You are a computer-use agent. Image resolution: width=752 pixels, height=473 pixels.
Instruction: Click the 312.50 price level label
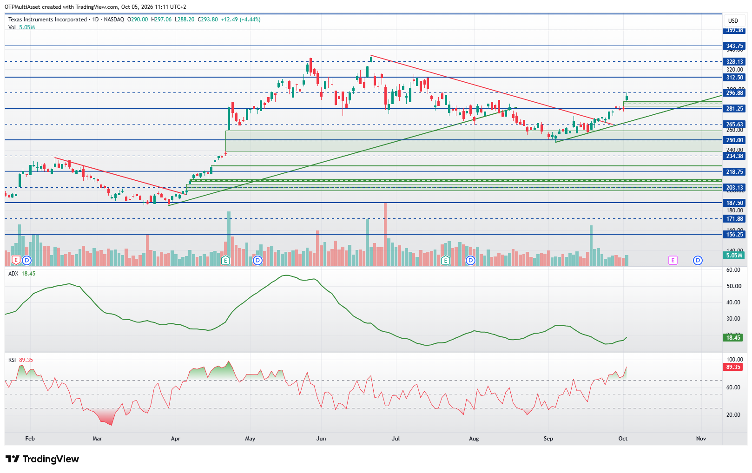[x=734, y=78]
